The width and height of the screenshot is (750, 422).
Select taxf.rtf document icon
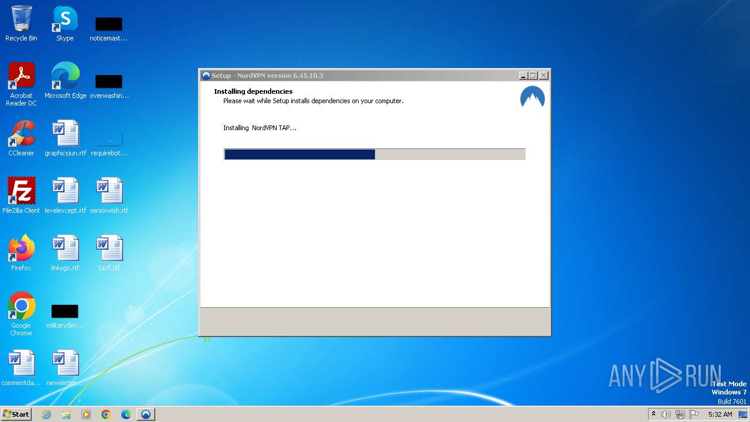pyautogui.click(x=109, y=253)
